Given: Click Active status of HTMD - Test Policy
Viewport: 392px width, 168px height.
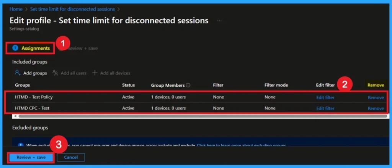Looking at the screenshot, I should (128, 97).
